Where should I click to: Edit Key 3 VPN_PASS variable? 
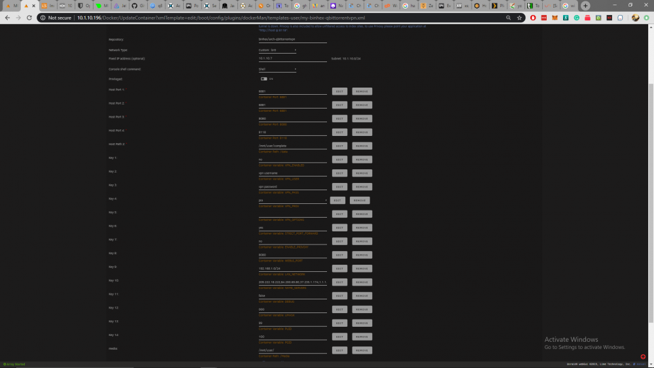coord(339,187)
